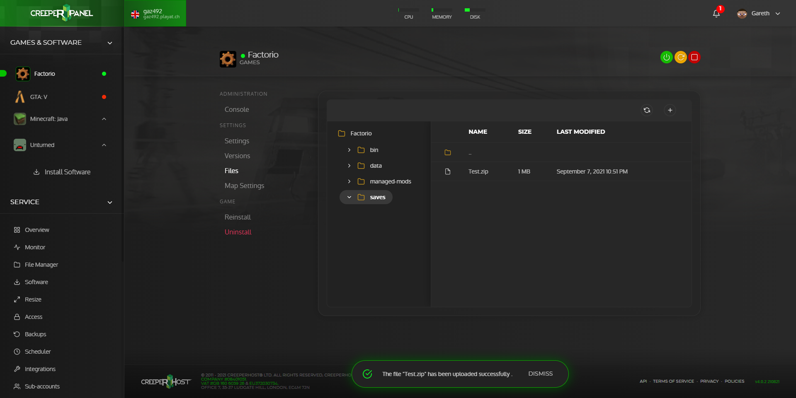The width and height of the screenshot is (796, 398).
Task: Expand the Unturned chevron
Action: pos(104,145)
